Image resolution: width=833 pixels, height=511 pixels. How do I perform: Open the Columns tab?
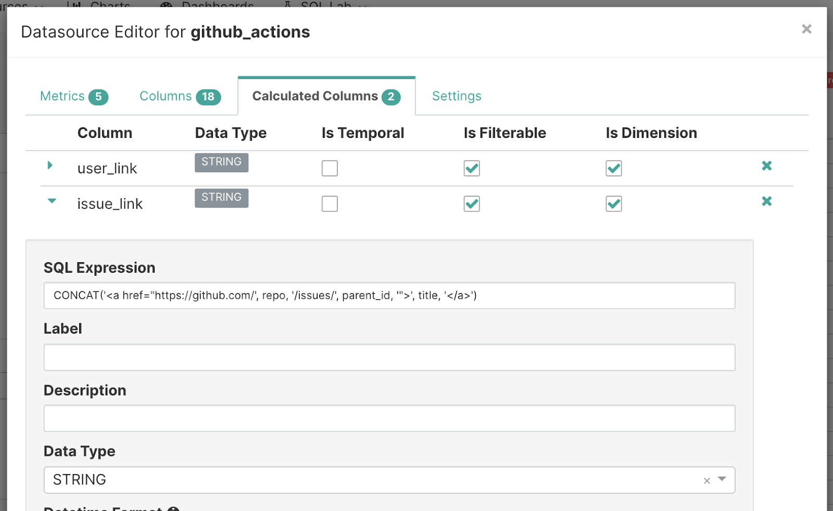180,96
